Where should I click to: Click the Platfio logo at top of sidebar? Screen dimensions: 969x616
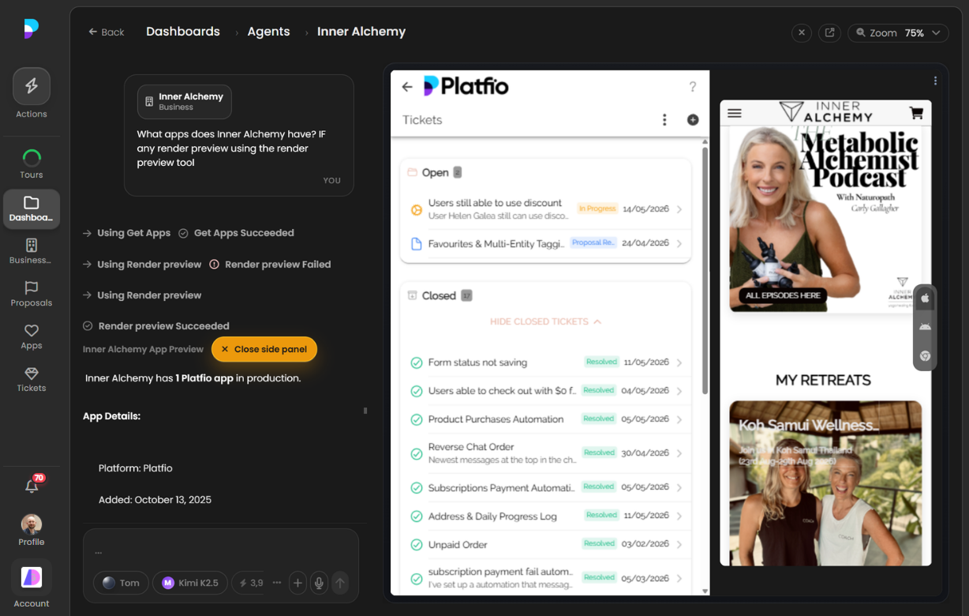32,28
